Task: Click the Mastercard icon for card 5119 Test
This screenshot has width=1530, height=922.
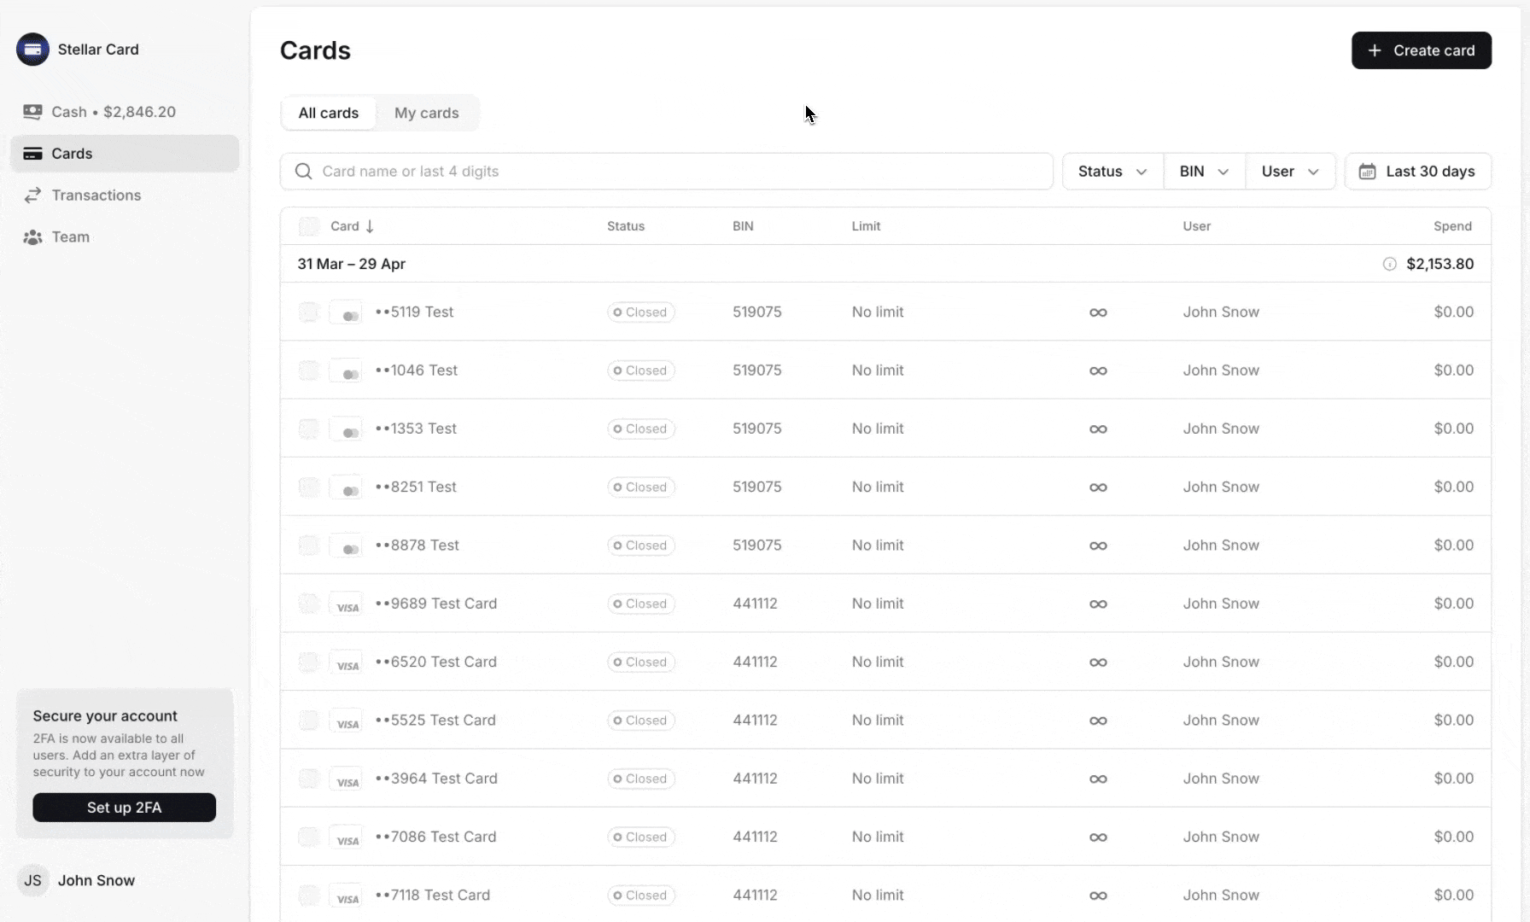Action: [346, 312]
